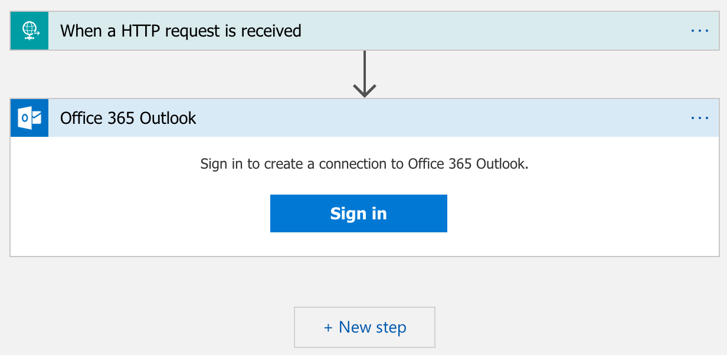This screenshot has height=355, width=727.
Task: Click the vertical connector line below the HTTP trigger
Action: click(365, 67)
